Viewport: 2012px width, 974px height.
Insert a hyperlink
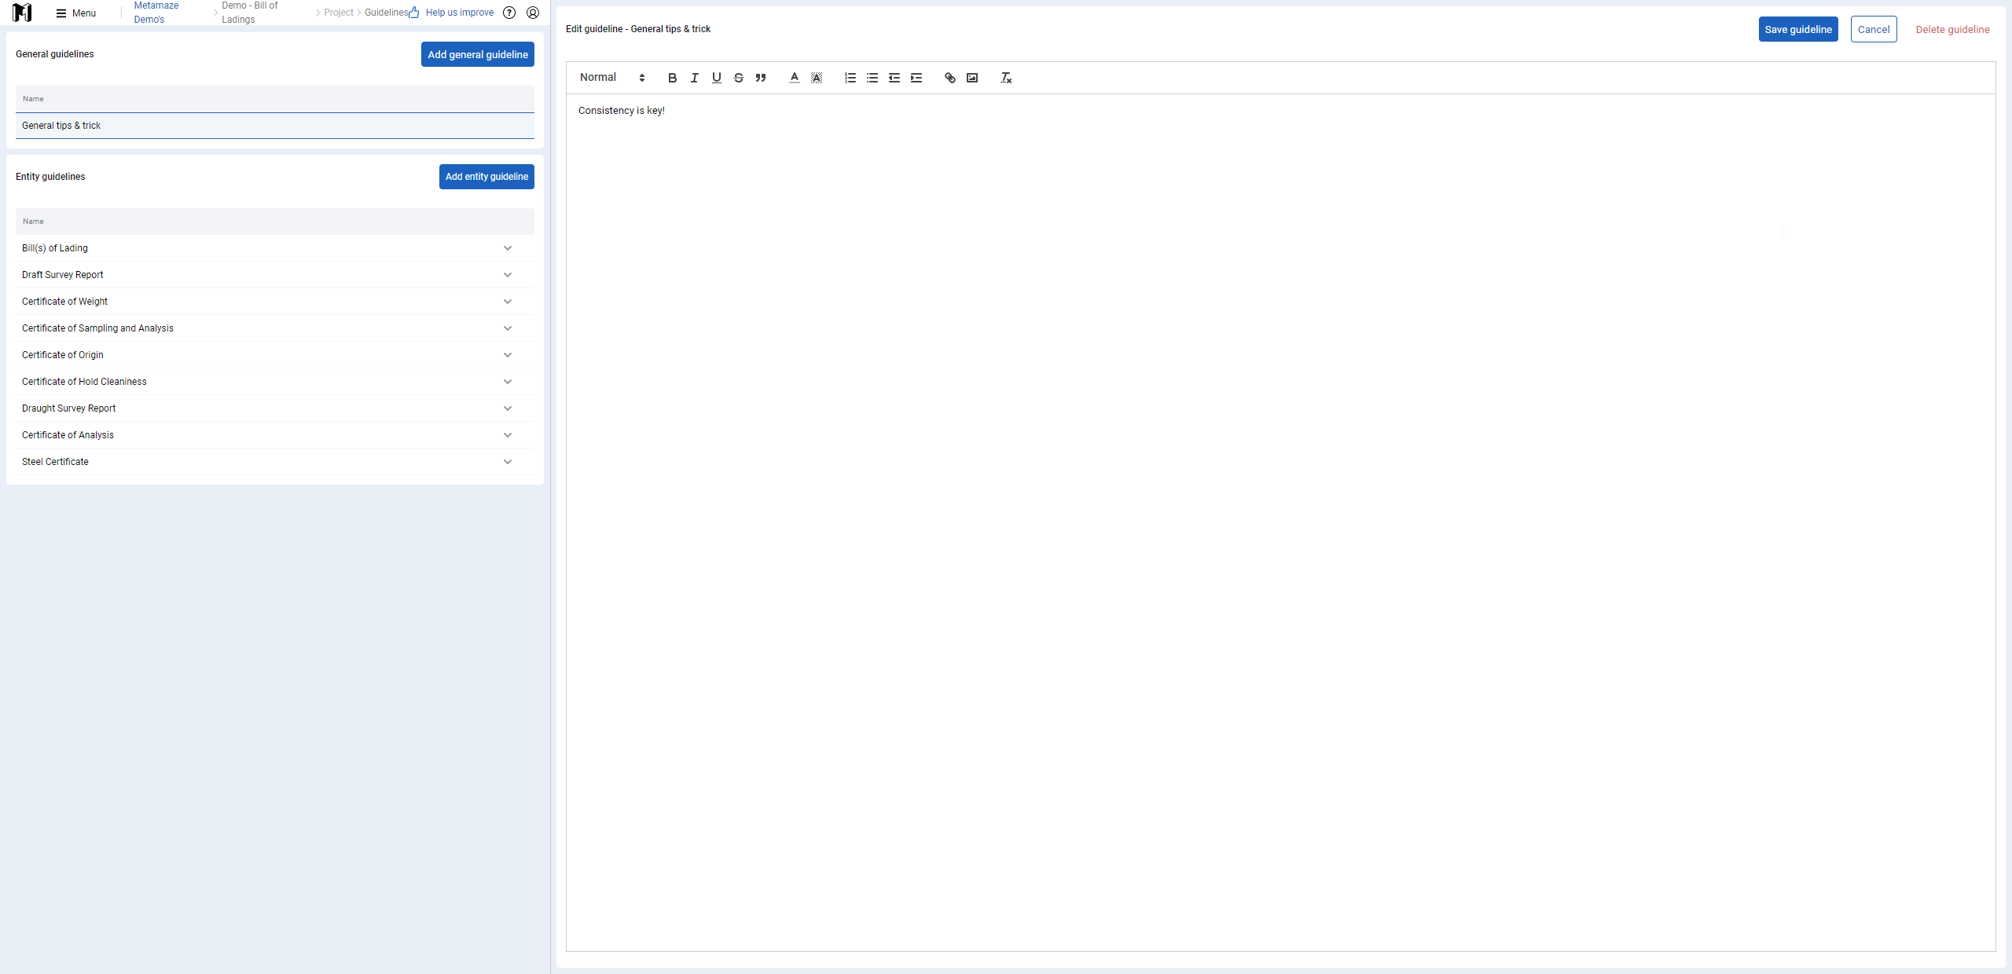pos(949,78)
